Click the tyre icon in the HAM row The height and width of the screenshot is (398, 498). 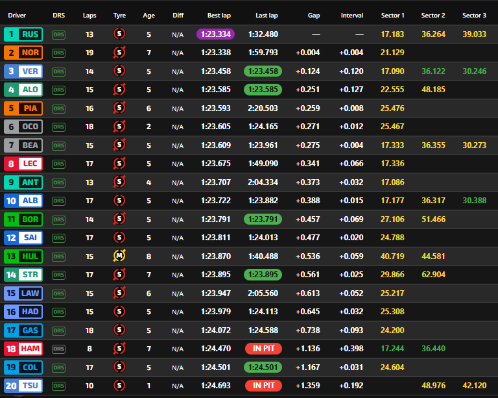pos(119,349)
